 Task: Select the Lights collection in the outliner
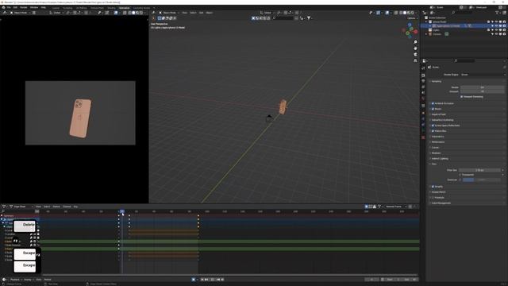pyautogui.click(x=436, y=30)
